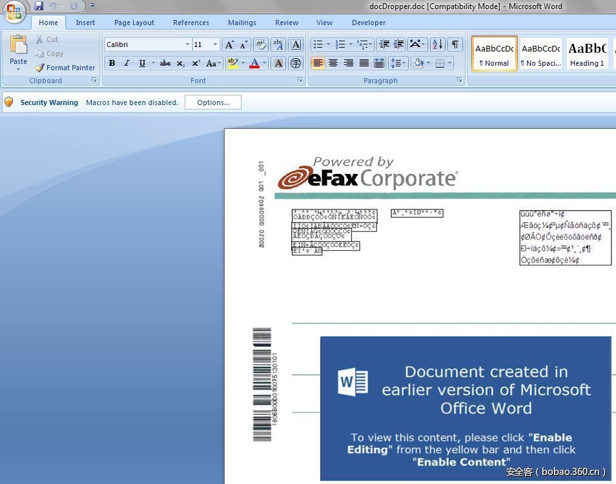Switch to the Insert tab
616x484 pixels.
point(85,23)
